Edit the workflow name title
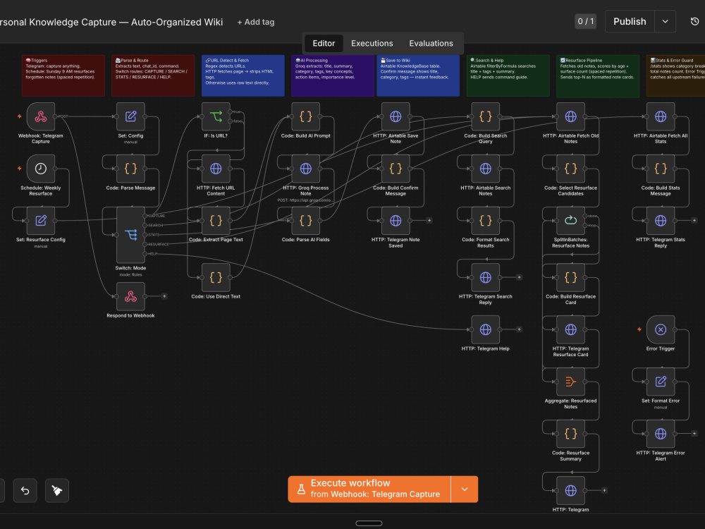 [x=111, y=22]
